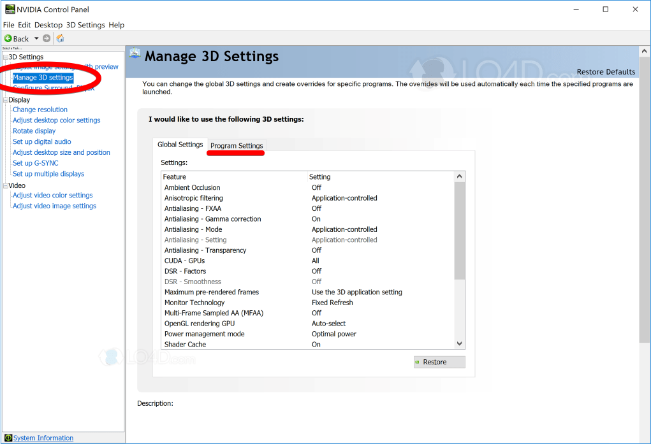Click the Restore button
This screenshot has width=651, height=444.
(439, 362)
